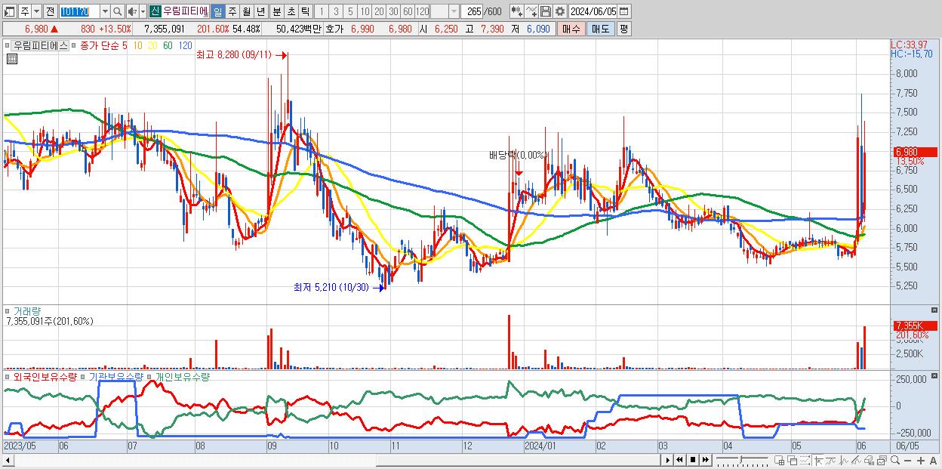
Task: Choose the 120 interval button
Action: click(423, 12)
